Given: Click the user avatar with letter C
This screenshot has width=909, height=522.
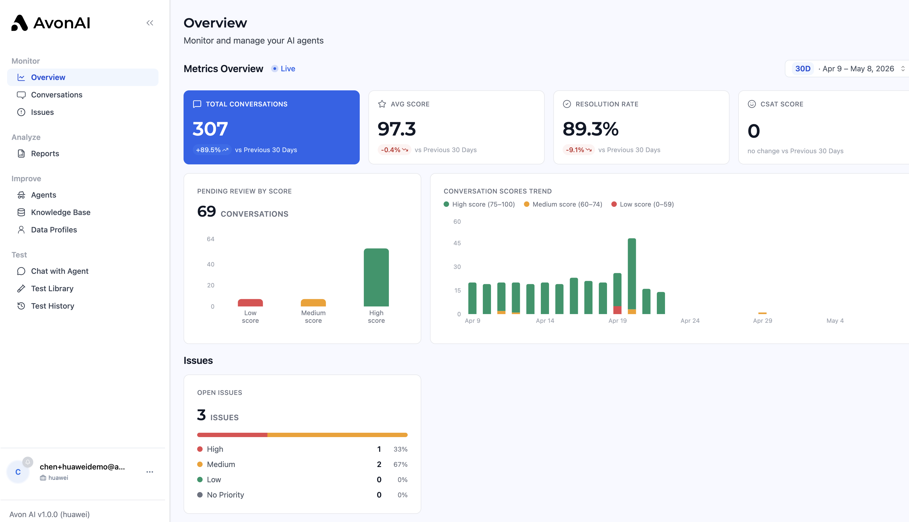Looking at the screenshot, I should point(18,472).
